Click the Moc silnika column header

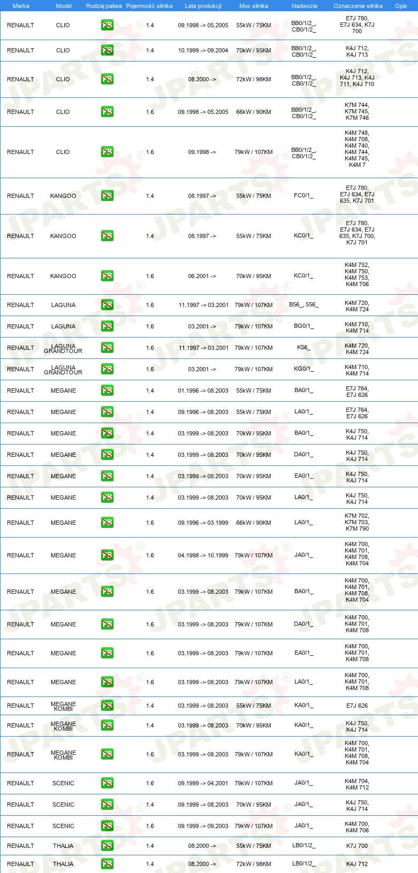pyautogui.click(x=254, y=6)
